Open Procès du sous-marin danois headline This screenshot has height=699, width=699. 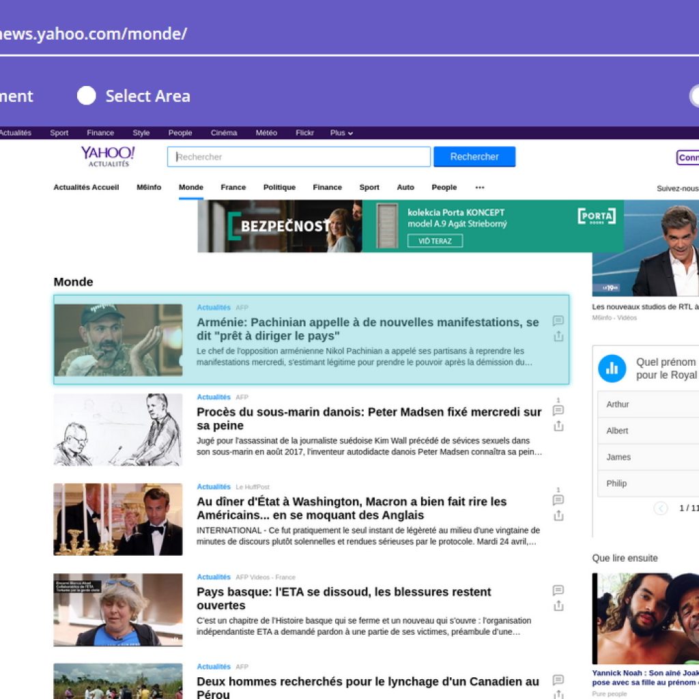[x=369, y=418]
